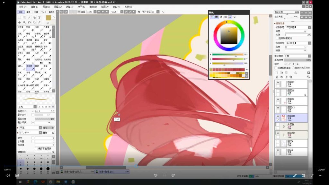Image resolution: width=329 pixels, height=185 pixels.
Task: Select the eyedropper color picker tool
Action: click(39, 22)
